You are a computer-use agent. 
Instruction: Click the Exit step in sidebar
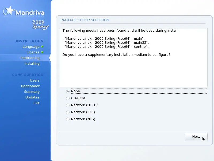pyautogui.click(x=37, y=103)
